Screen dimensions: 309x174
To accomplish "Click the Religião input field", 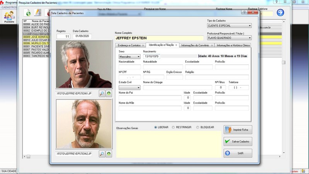I will [217, 77].
